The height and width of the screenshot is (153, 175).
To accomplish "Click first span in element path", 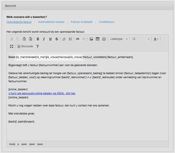I will 24,144.
